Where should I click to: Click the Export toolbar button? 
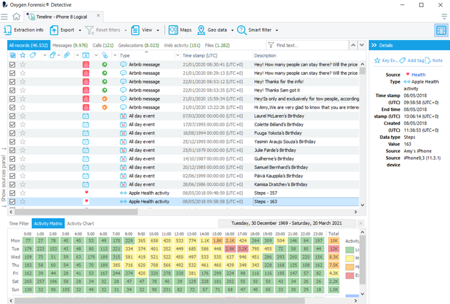(62, 30)
